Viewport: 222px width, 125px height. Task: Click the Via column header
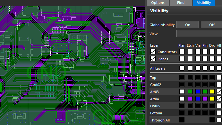click(x=198, y=45)
